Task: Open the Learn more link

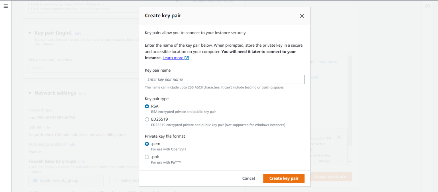Action: (173, 58)
